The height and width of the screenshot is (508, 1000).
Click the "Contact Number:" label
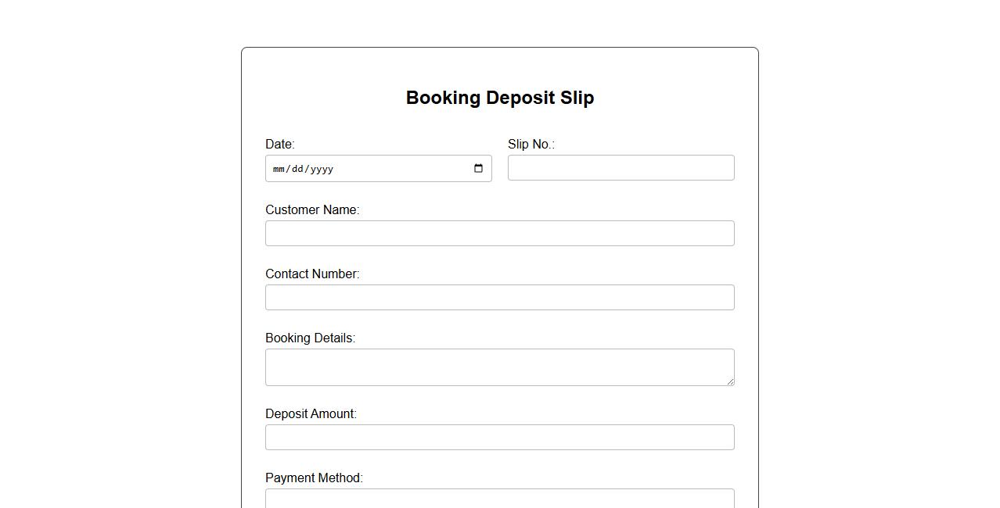point(312,274)
